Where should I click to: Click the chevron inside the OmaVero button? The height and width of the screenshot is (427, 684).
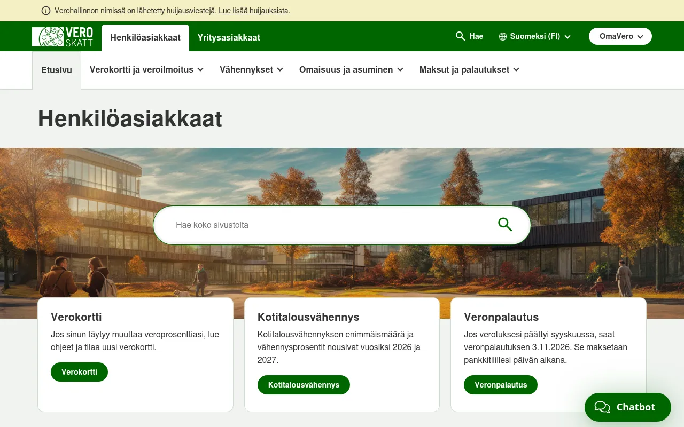pyautogui.click(x=640, y=37)
